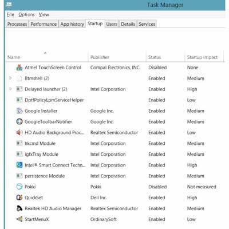Switch to the Services tab

point(147,24)
